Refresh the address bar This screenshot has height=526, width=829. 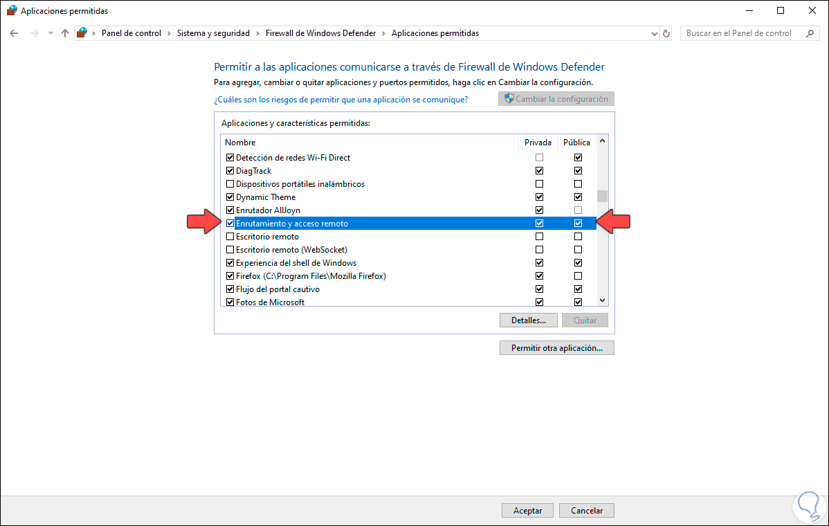666,33
